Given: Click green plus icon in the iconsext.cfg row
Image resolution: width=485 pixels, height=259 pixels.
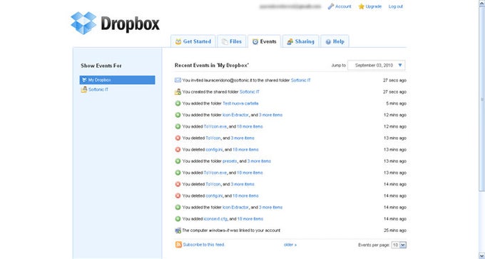Looking at the screenshot, I should 178,219.
